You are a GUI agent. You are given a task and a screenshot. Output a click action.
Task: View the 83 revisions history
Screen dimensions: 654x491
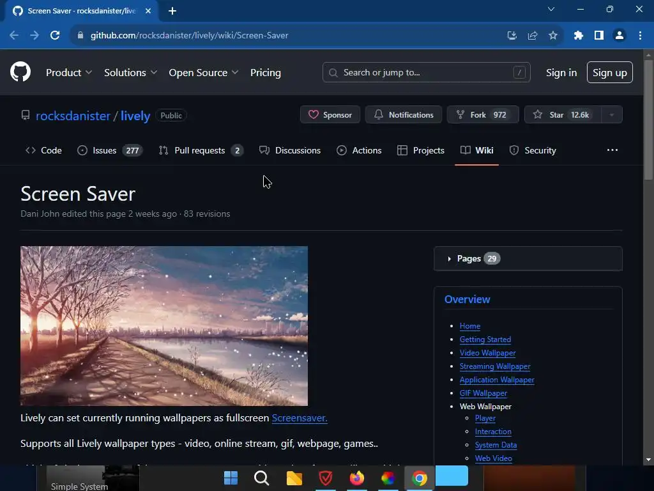[x=207, y=214]
